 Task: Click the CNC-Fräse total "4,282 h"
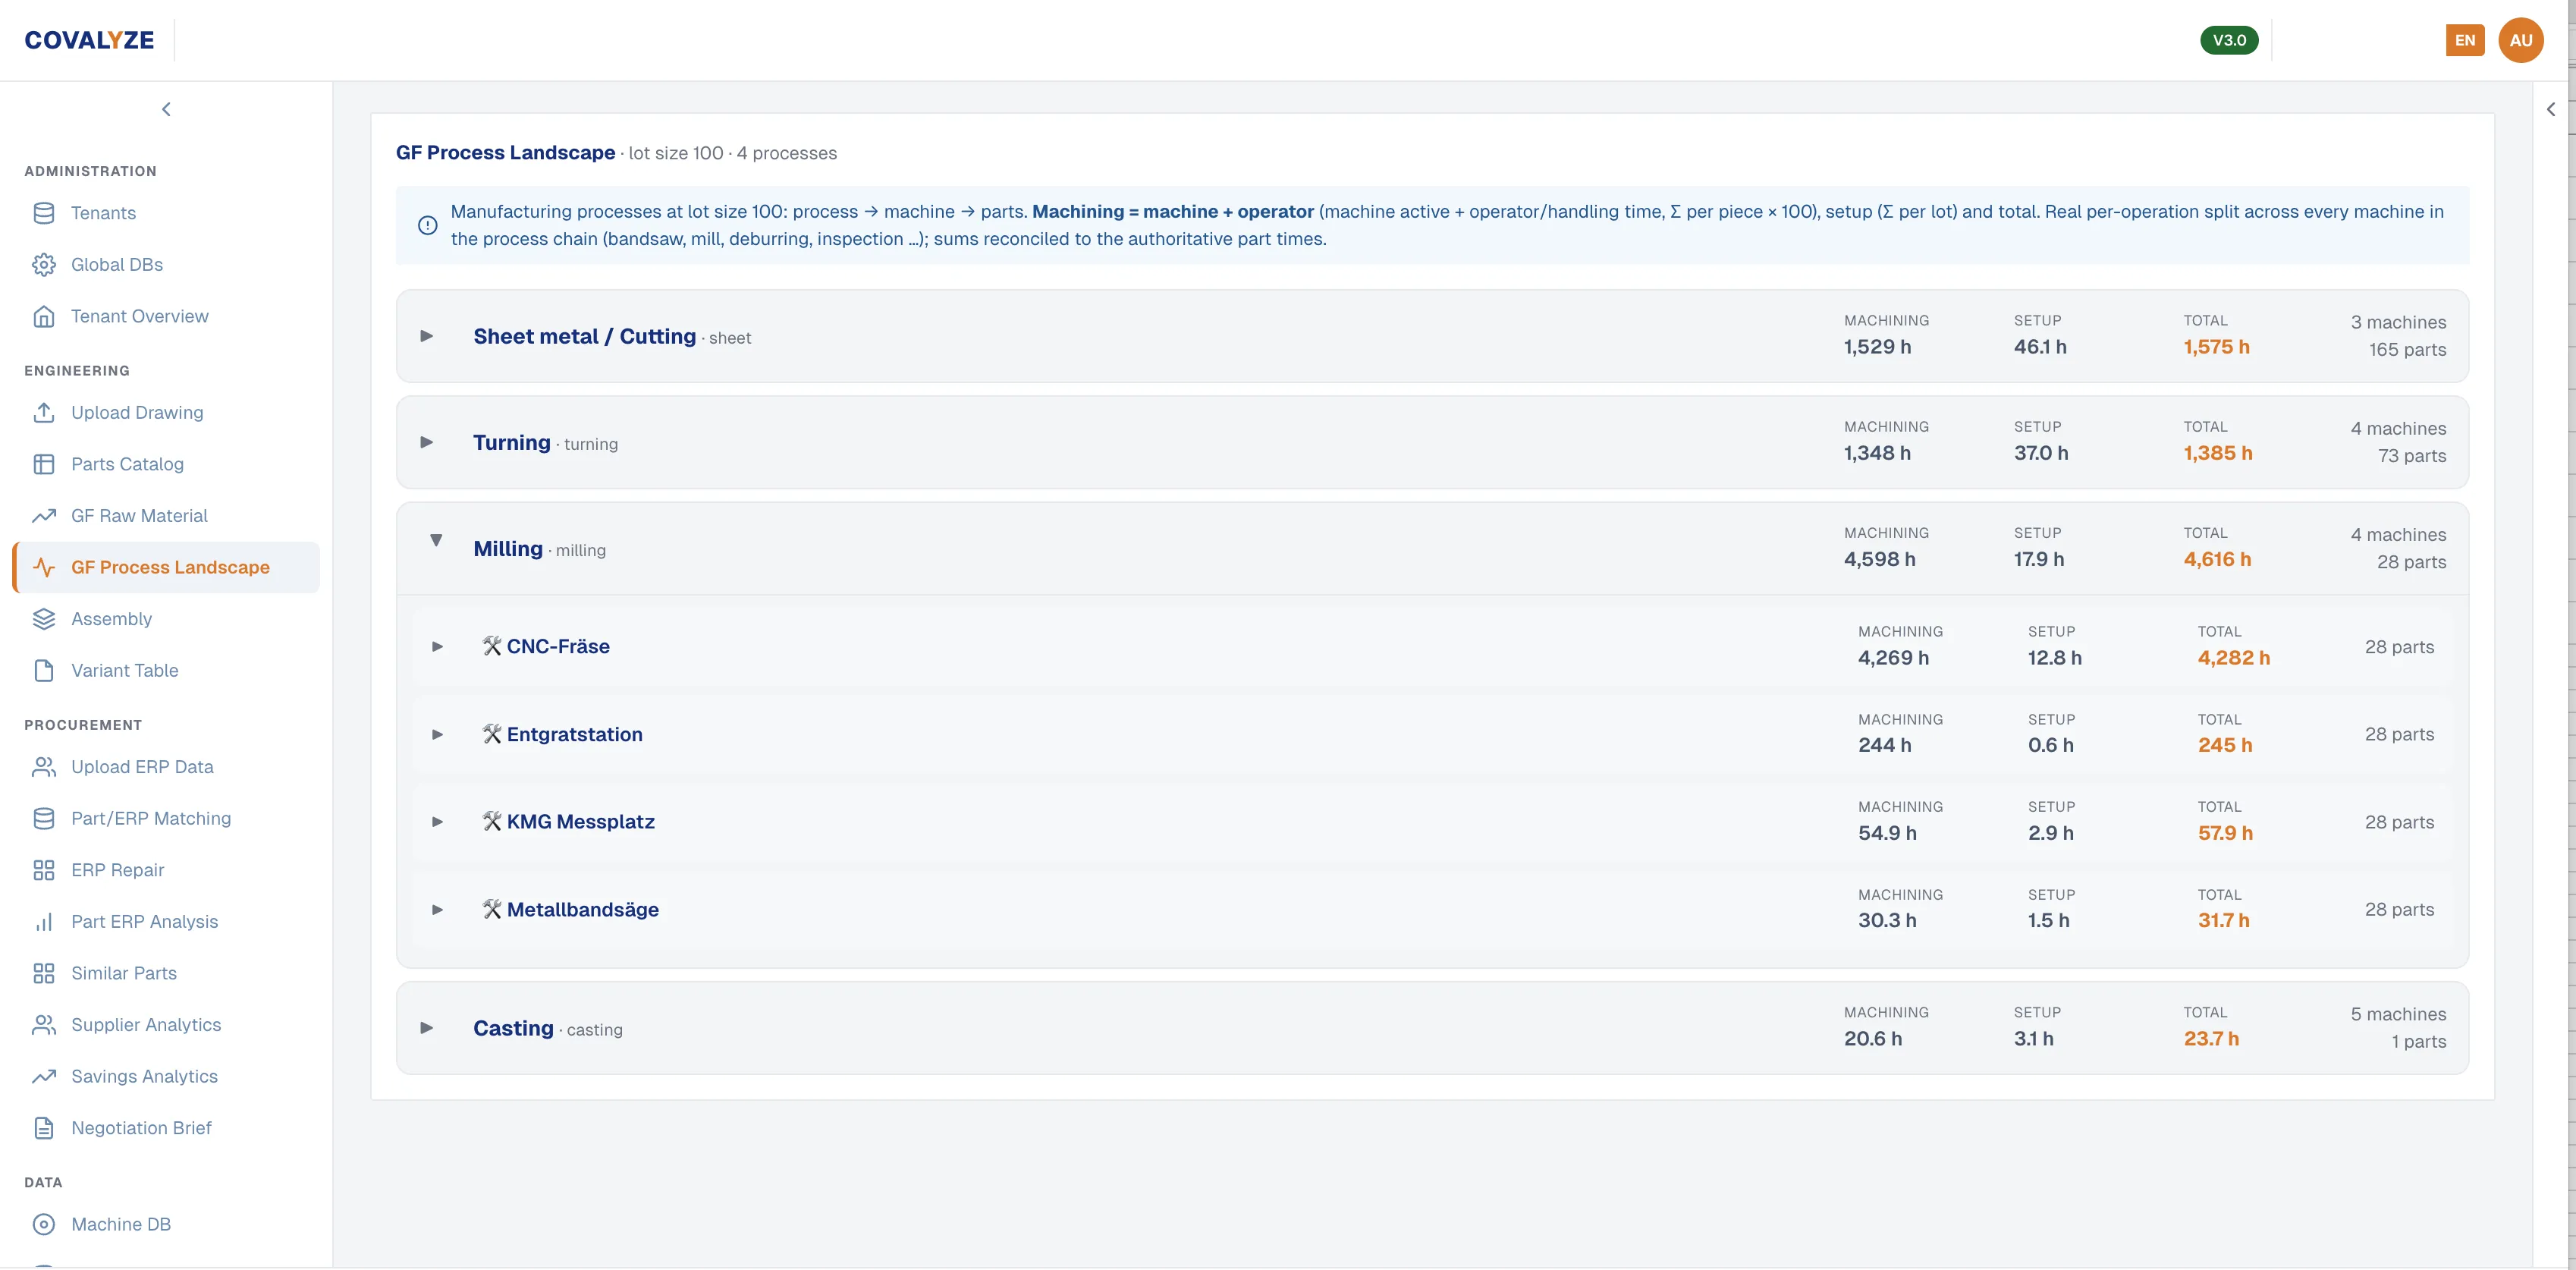click(2233, 658)
